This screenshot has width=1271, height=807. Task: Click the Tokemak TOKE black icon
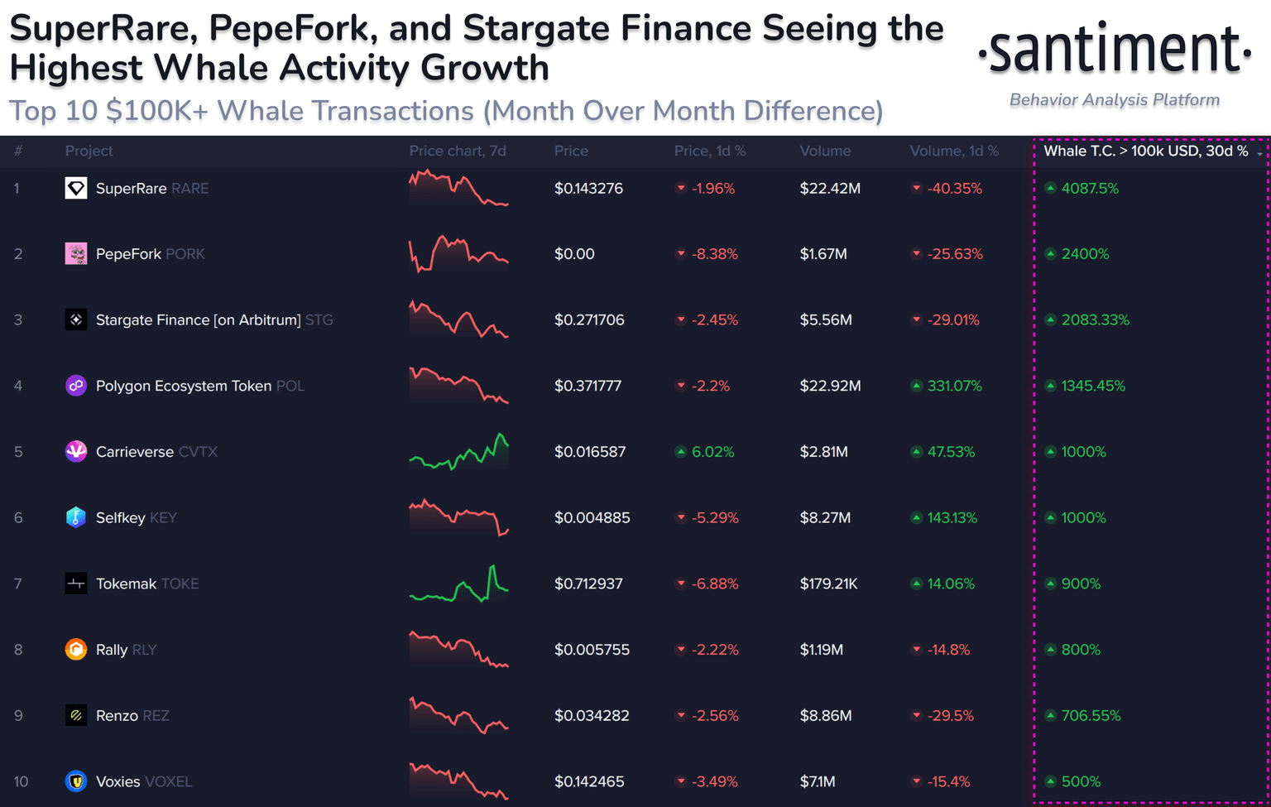76,584
